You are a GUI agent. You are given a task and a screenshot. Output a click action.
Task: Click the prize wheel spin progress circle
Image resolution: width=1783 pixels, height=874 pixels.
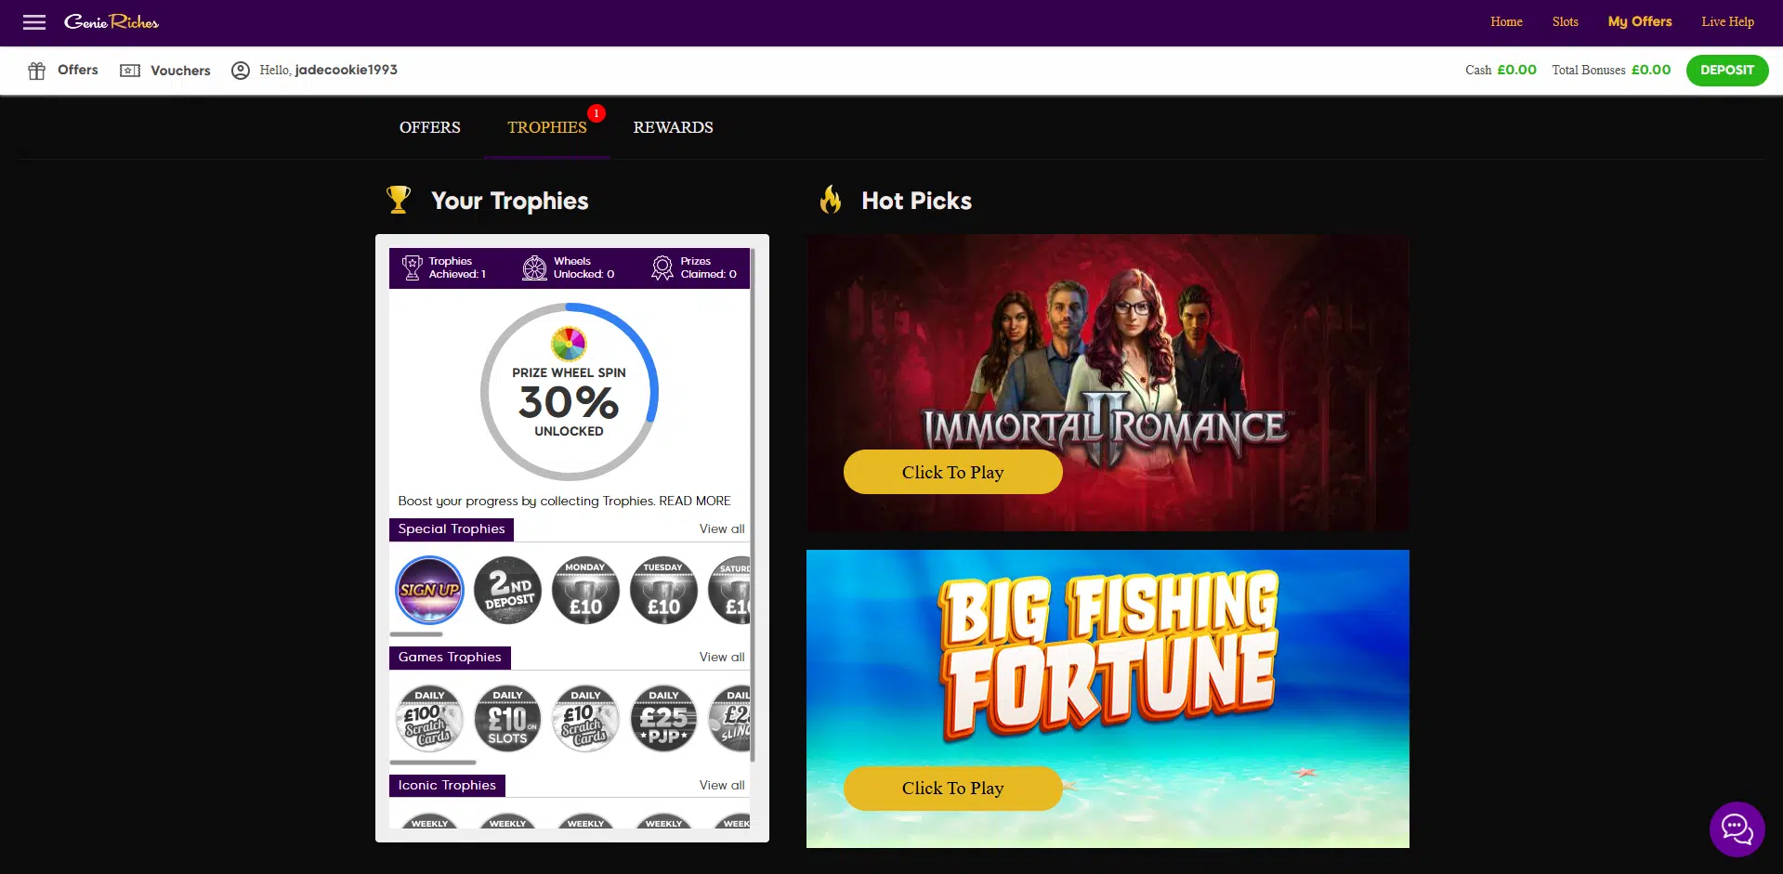point(569,392)
